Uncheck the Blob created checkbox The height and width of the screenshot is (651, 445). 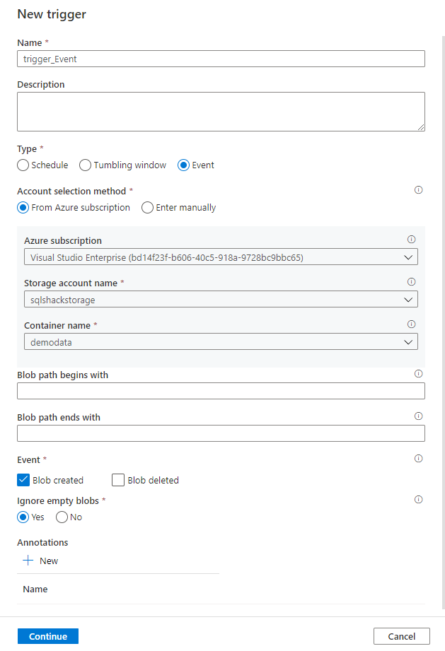[x=23, y=480]
